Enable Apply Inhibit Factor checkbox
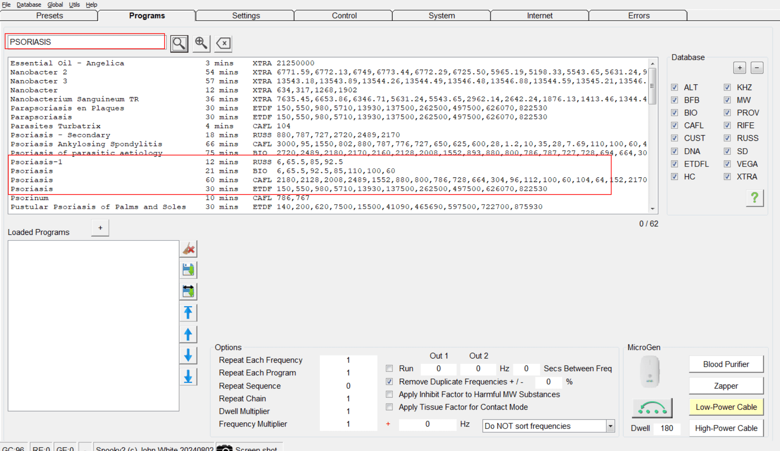The height and width of the screenshot is (451, 780). [x=389, y=394]
